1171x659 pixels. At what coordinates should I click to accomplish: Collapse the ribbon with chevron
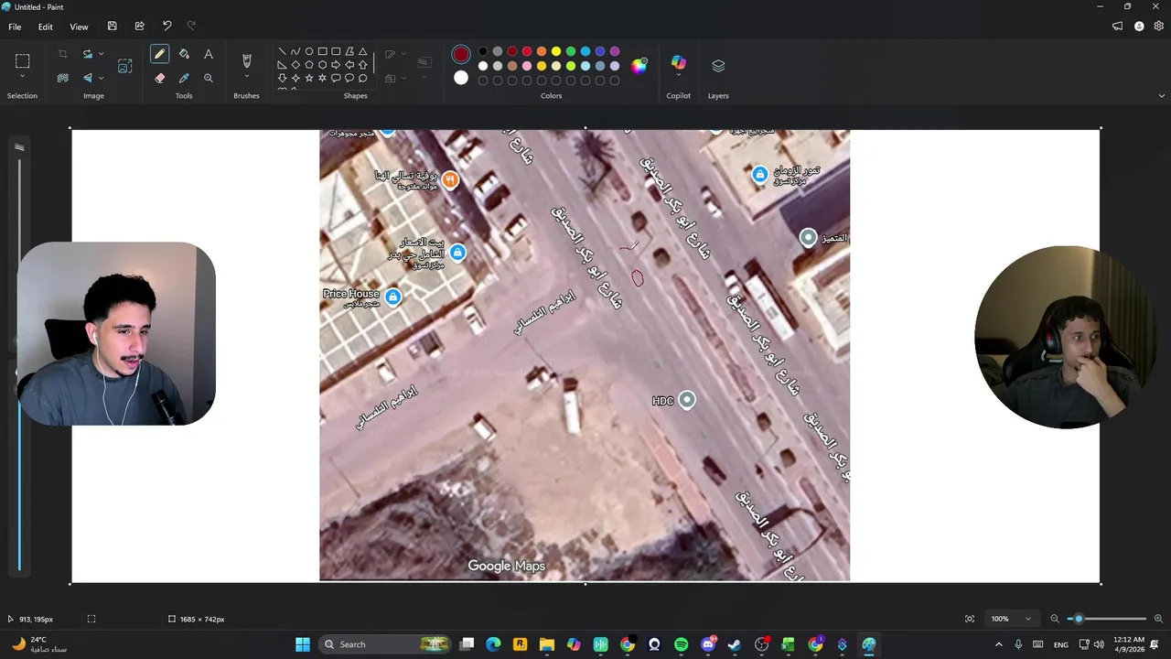[x=1162, y=95]
